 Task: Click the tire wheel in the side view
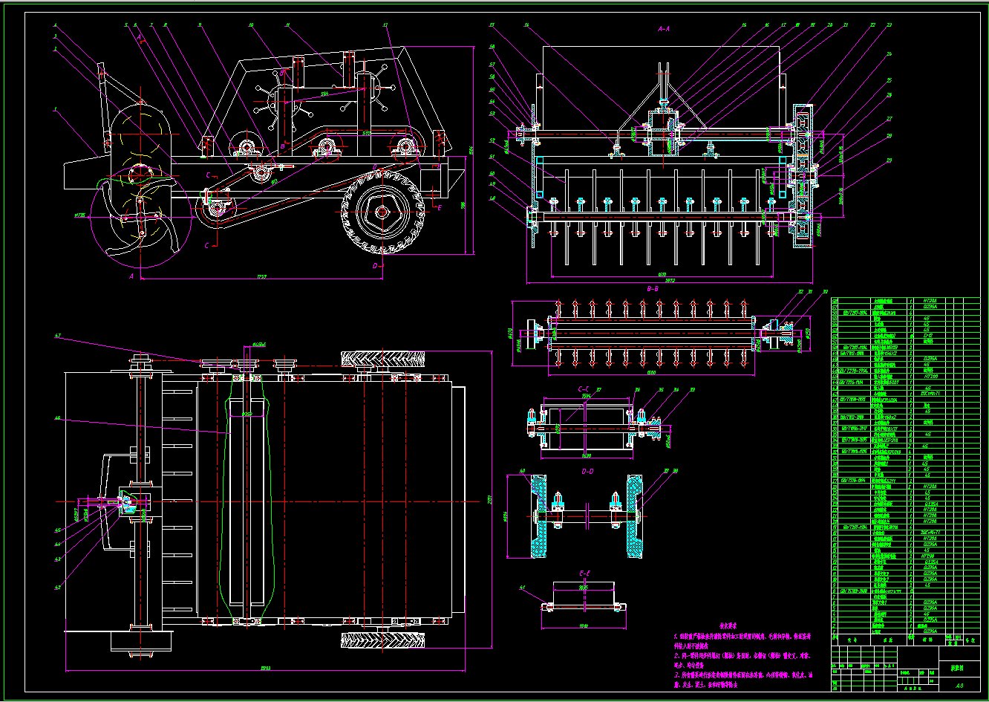[381, 212]
